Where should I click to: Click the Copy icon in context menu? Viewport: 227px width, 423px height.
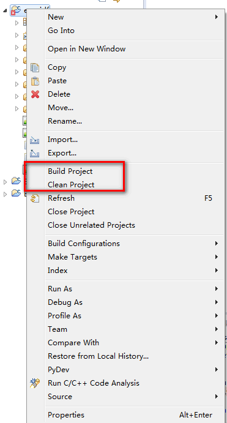(35, 67)
